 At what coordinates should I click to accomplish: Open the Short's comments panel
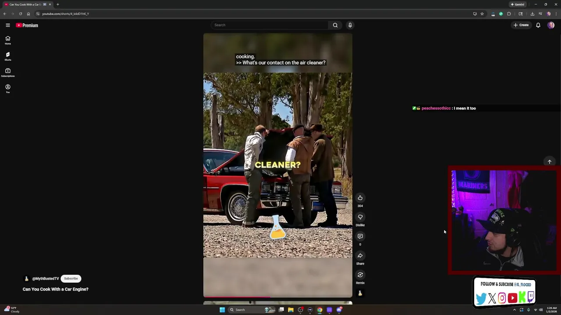pos(360,236)
